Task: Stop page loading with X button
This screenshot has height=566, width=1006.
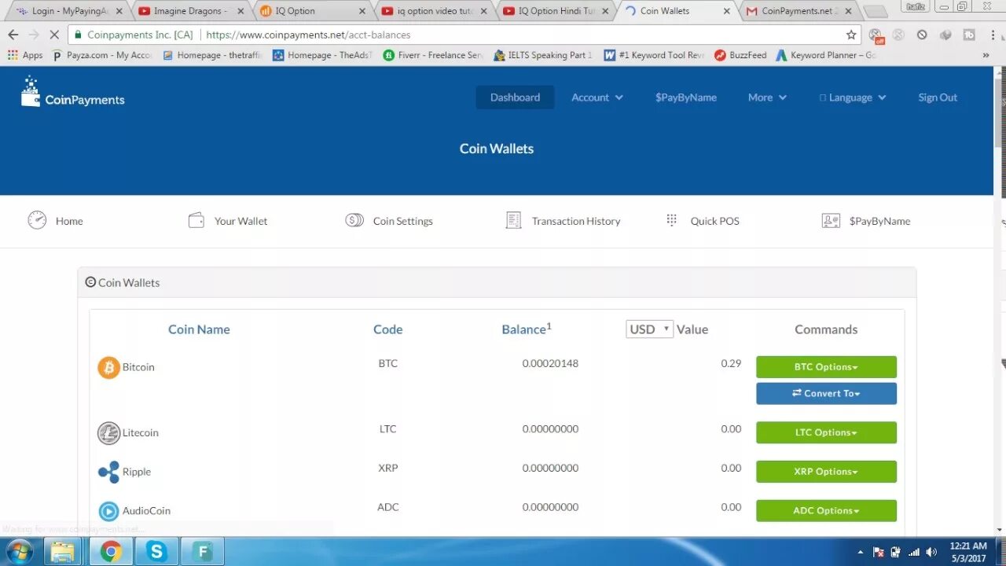Action: click(53, 35)
